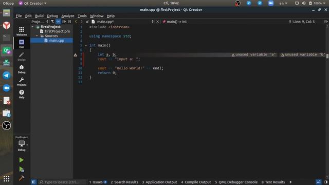Click the split projects panel icon
The image size is (329, 185).
[64, 22]
